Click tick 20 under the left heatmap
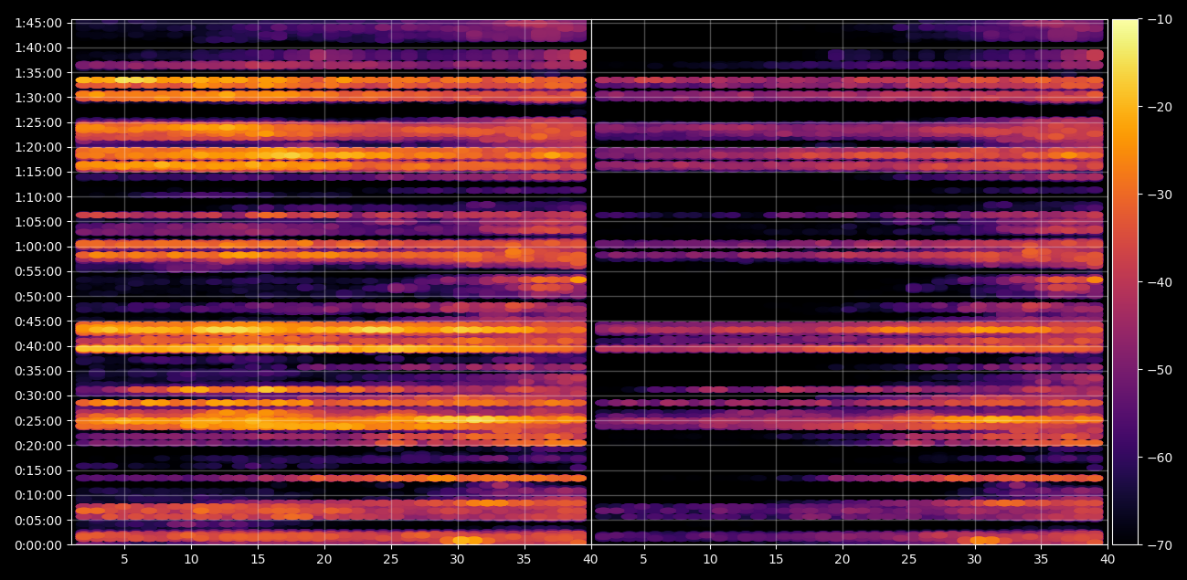The width and height of the screenshot is (1187, 580). pyautogui.click(x=324, y=559)
